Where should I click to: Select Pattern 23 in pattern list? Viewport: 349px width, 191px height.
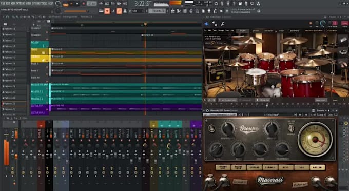(x=14, y=104)
